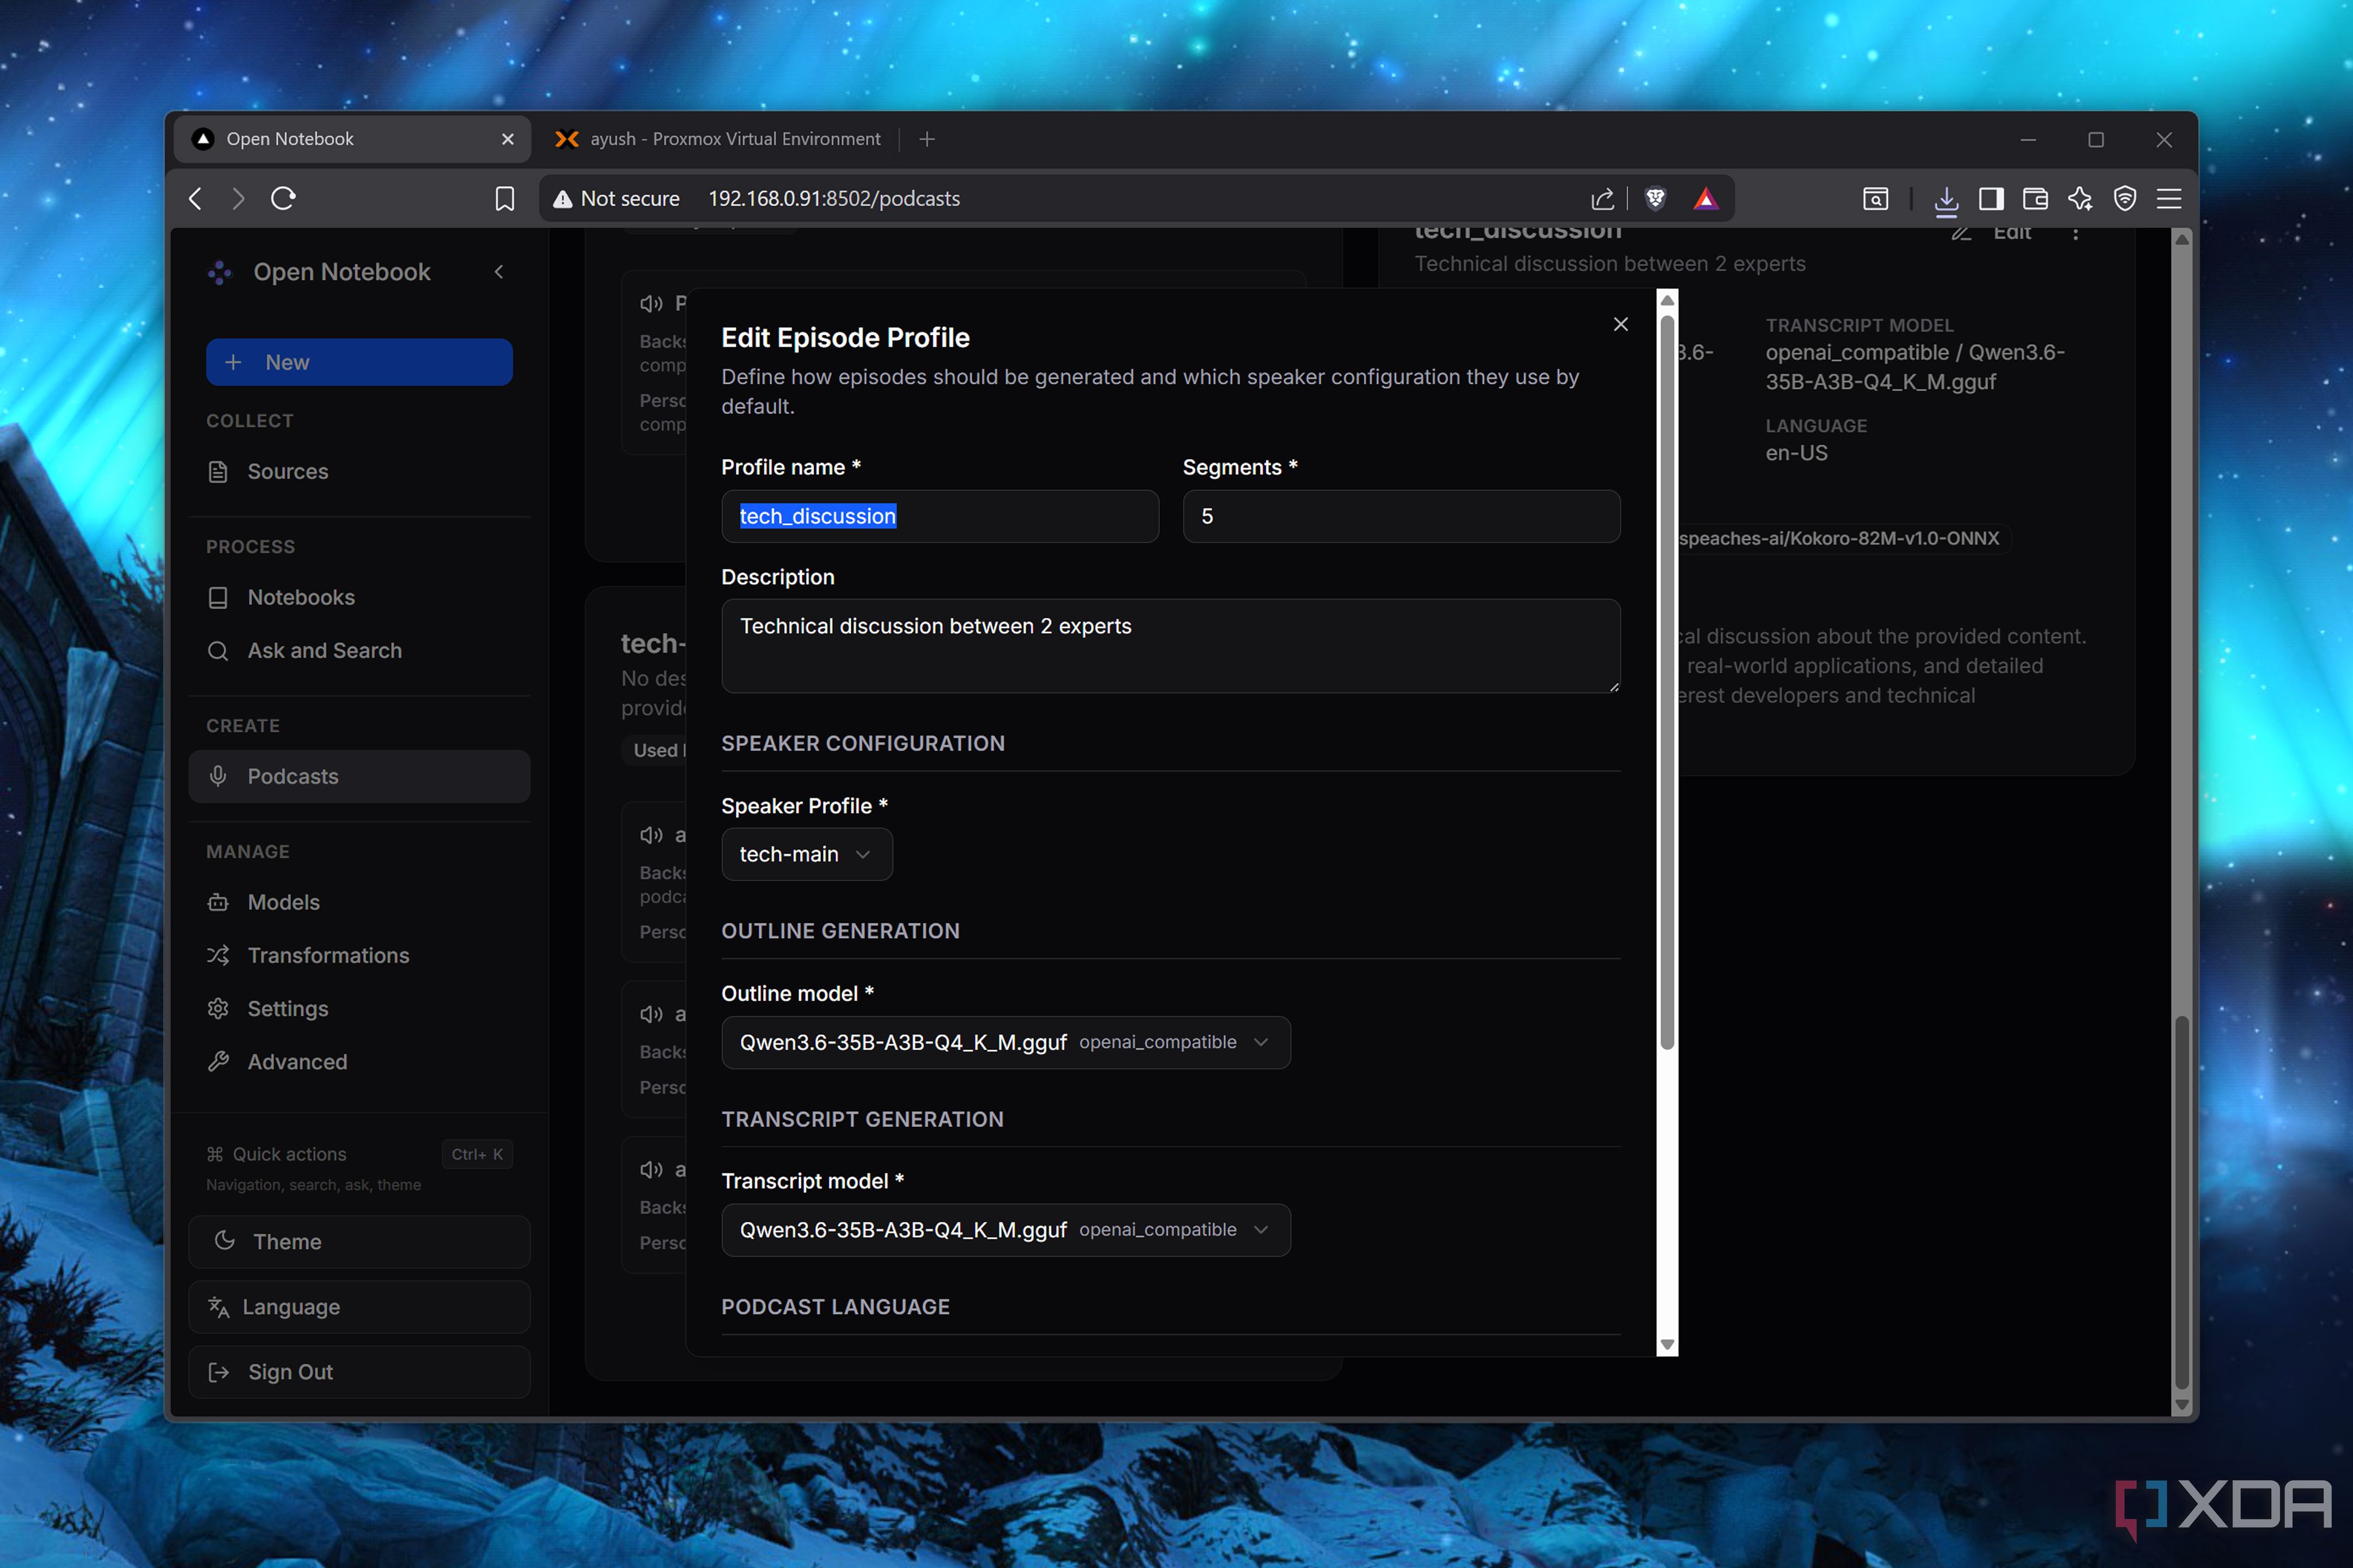
Task: Open Notebooks in the sidebar
Action: pyautogui.click(x=359, y=597)
